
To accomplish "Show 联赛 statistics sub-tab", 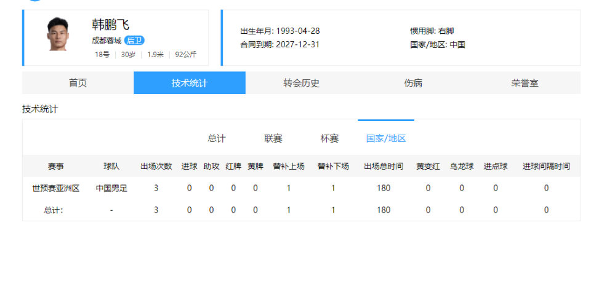I will [x=273, y=138].
